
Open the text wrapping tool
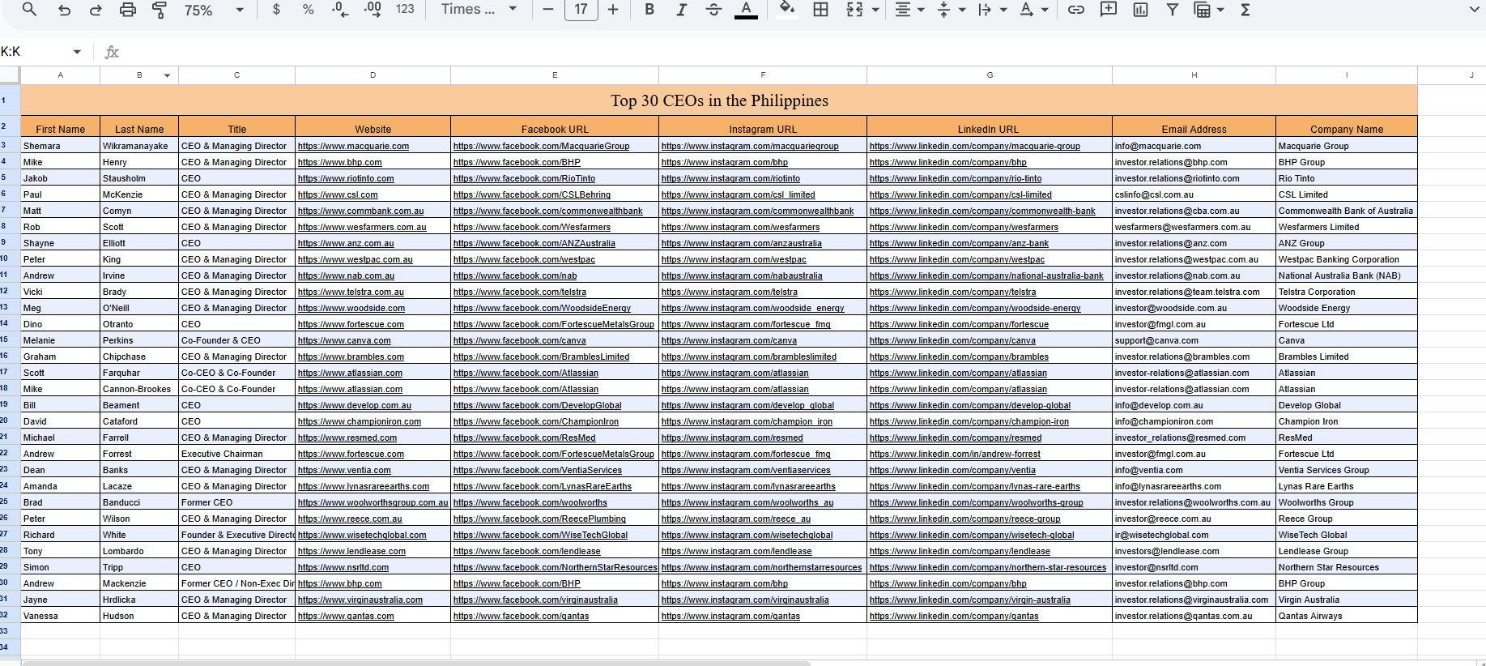pyautogui.click(x=985, y=10)
